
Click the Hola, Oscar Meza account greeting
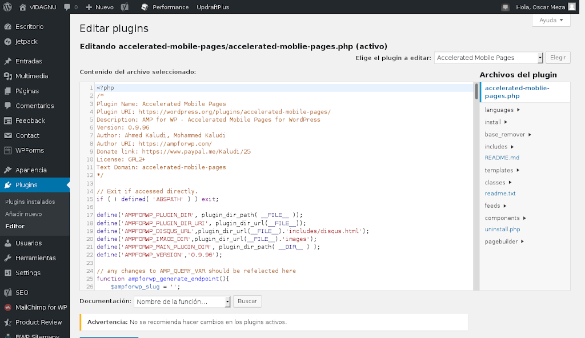pyautogui.click(x=540, y=7)
